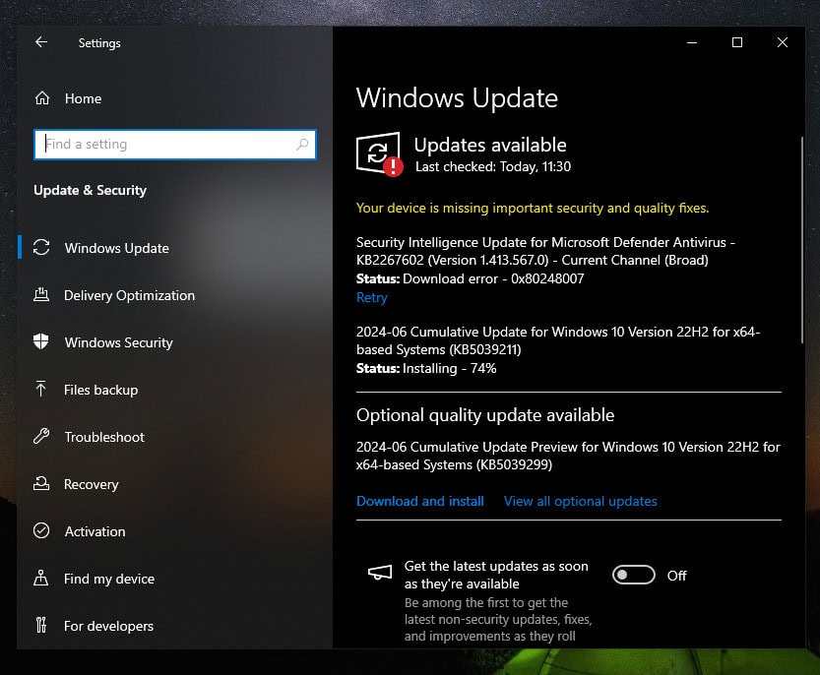Retry the failed Defender update download
Image resolution: width=820 pixels, height=675 pixels.
(372, 297)
